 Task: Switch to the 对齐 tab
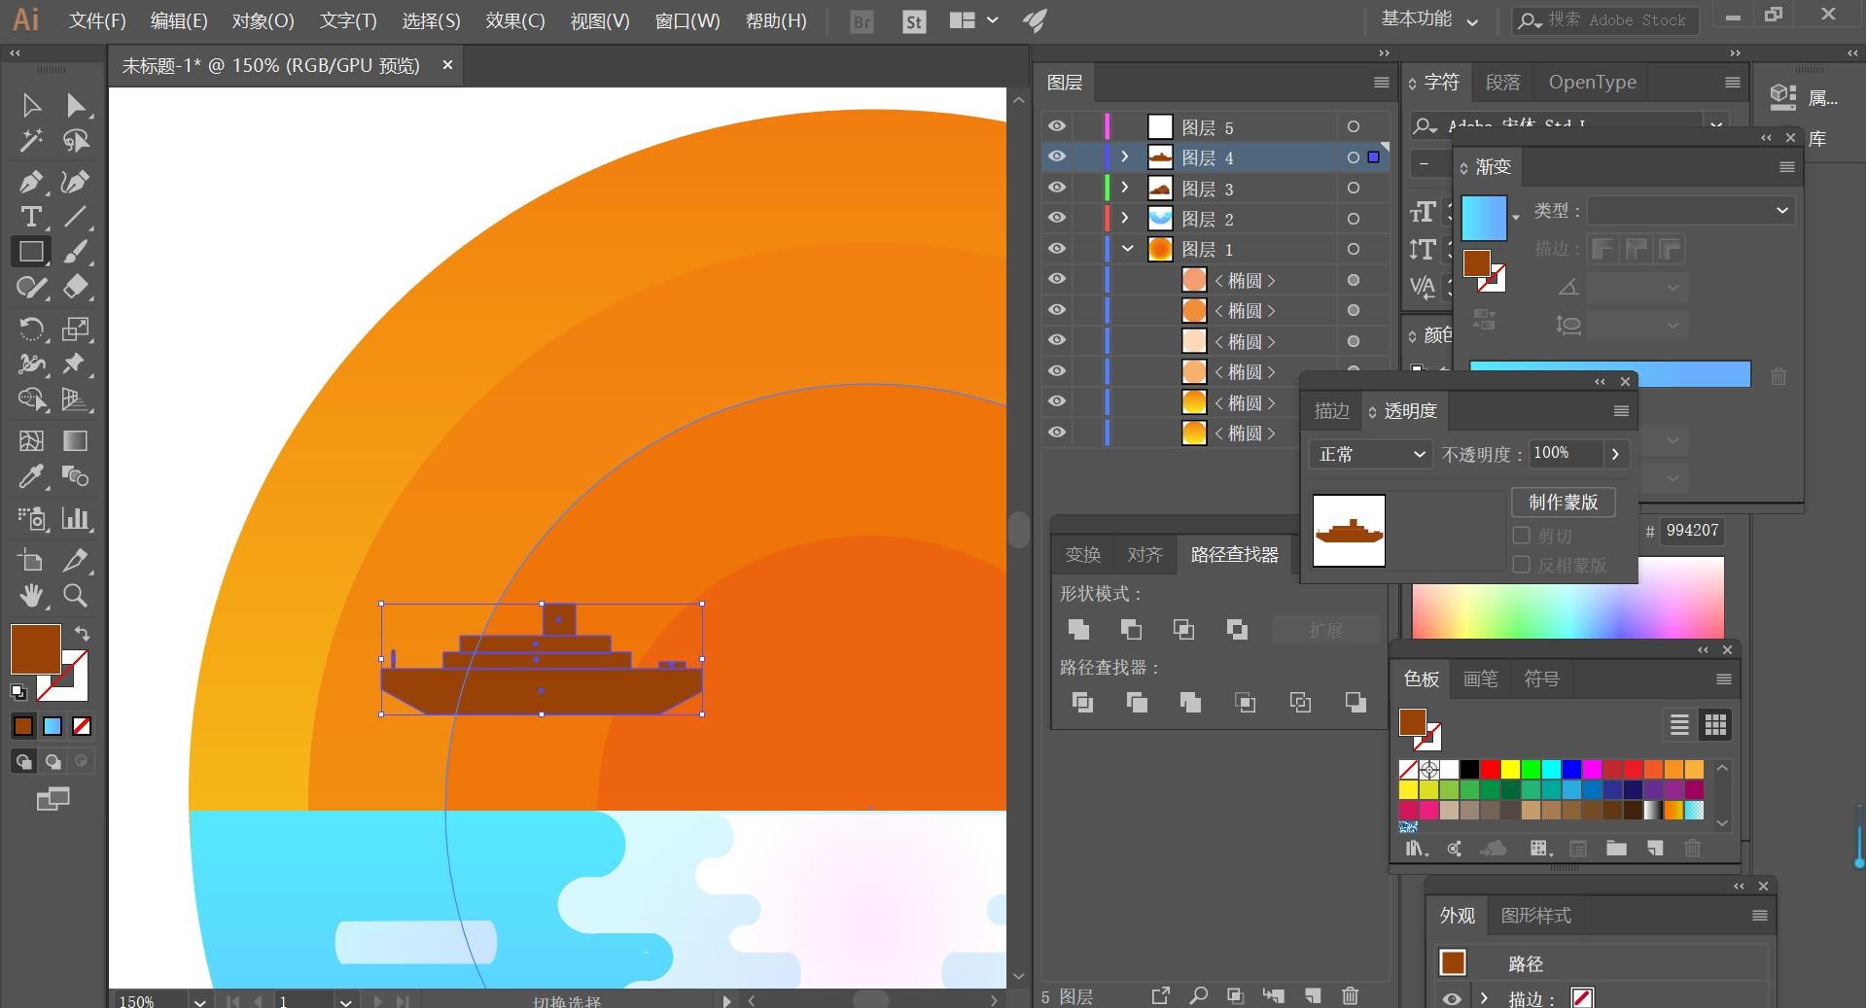(1144, 554)
